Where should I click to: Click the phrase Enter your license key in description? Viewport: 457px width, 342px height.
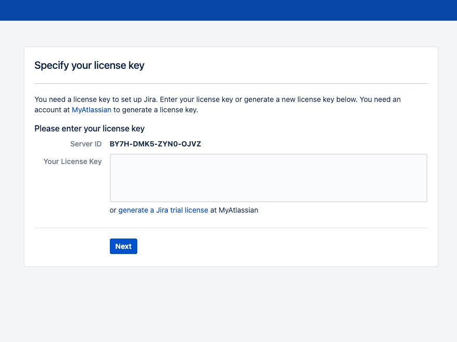196,99
